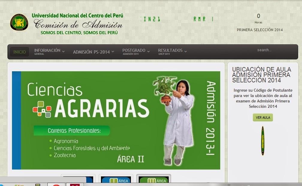Viewport: 302px width, 186px height.
Task: Click the '0 Horas' countdown value
Action: tap(259, 18)
